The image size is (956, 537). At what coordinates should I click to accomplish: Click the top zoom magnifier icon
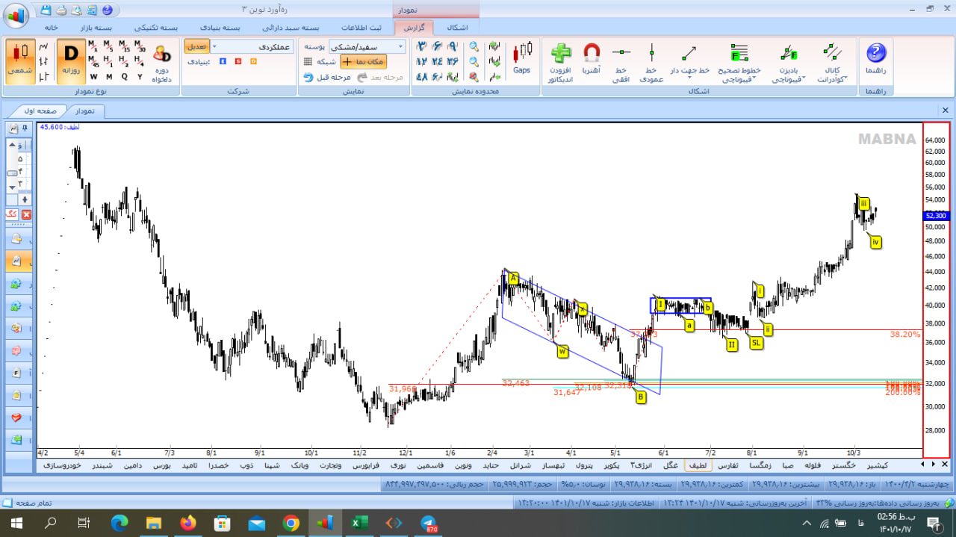point(474,46)
